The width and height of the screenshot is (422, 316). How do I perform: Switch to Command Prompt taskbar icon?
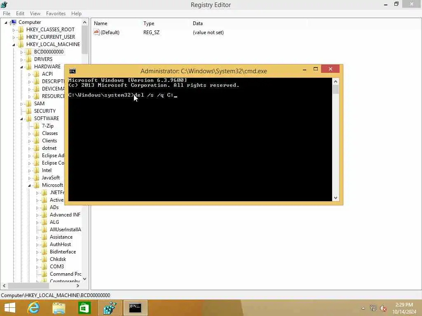135,308
